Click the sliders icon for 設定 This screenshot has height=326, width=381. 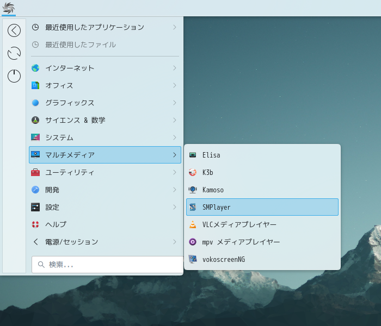click(35, 207)
